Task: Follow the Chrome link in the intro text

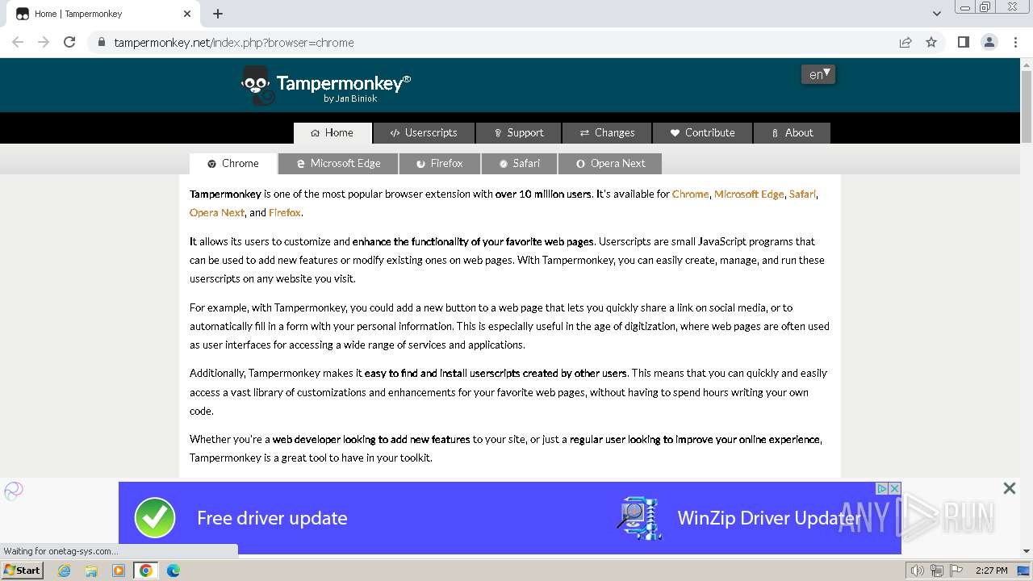Action: point(690,194)
